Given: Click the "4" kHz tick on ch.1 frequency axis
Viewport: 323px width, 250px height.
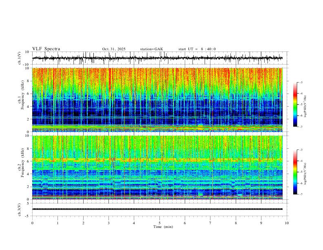Looking at the screenshot, I should click(x=28, y=107).
